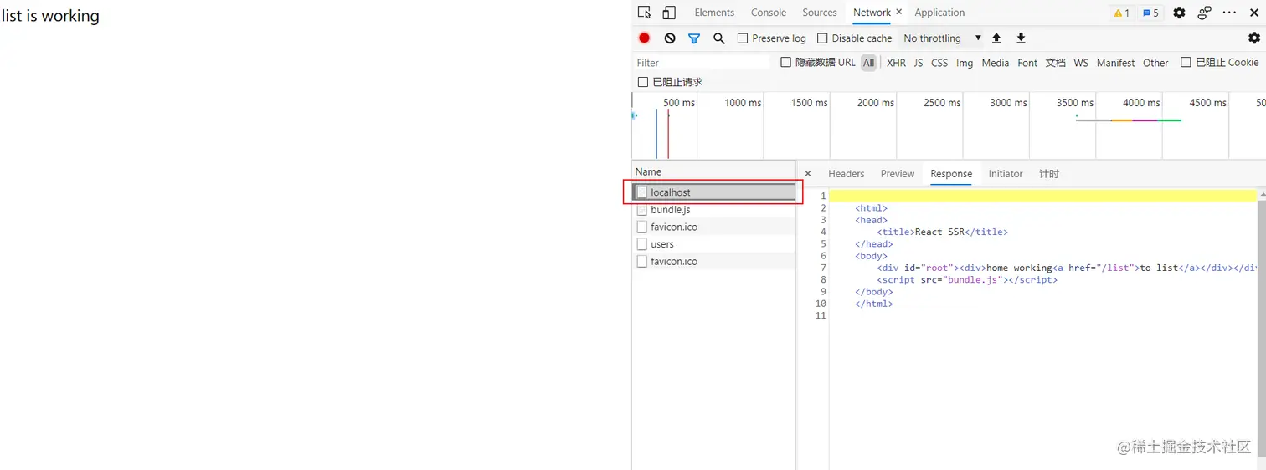The height and width of the screenshot is (470, 1266).
Task: Select the users request row
Action: pyautogui.click(x=714, y=244)
